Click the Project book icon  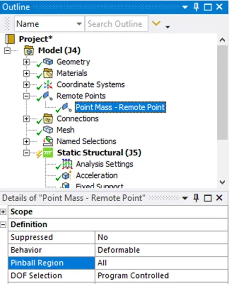click(x=10, y=39)
